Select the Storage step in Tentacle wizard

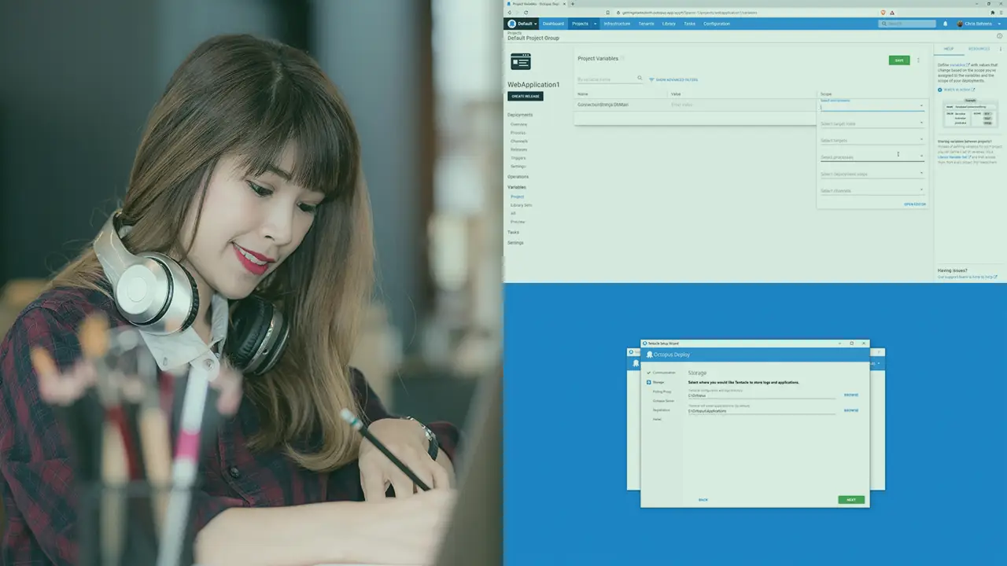pos(658,382)
